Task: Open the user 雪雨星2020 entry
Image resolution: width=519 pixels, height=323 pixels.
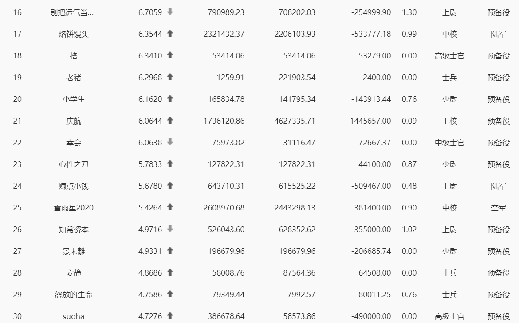Action: coord(74,208)
